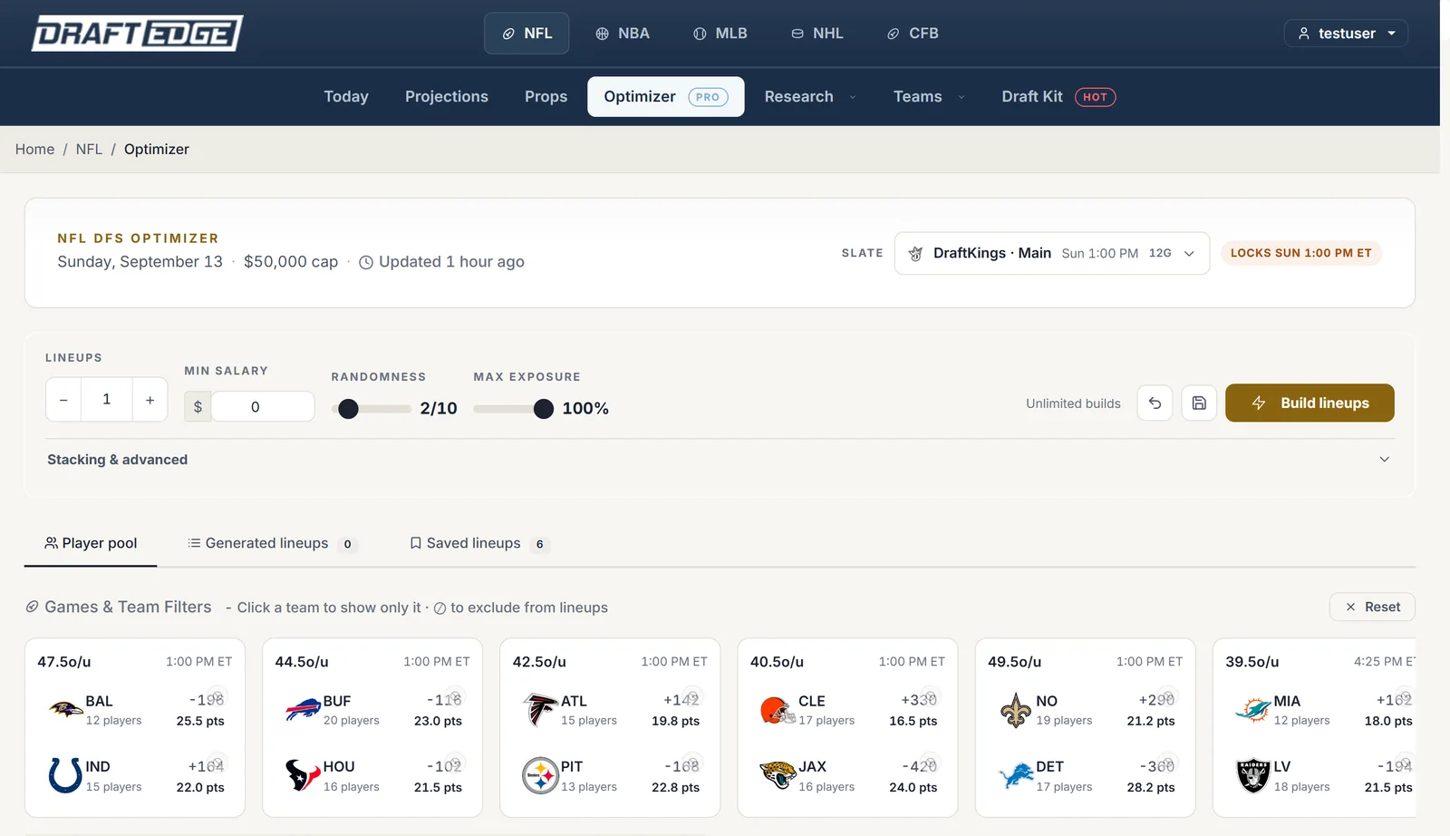This screenshot has height=836, width=1450.
Task: Click the Min Salary input field
Action: pos(263,406)
